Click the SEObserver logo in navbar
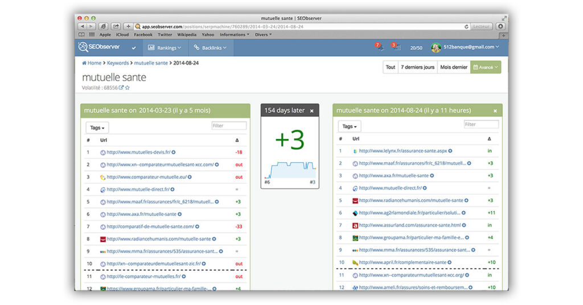This screenshot has height=305, width=583. [99, 47]
